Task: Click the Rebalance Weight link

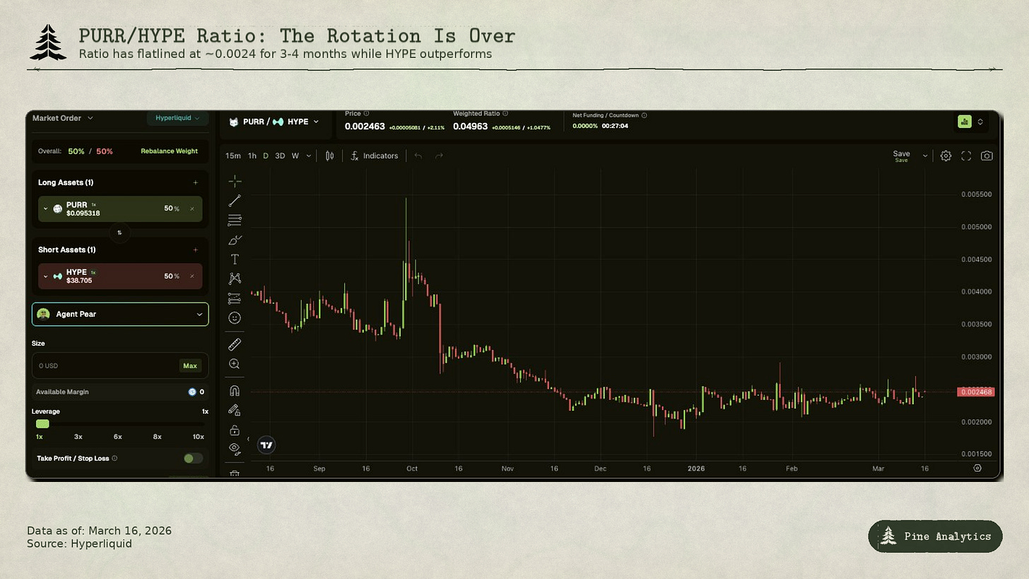Action: click(x=169, y=151)
